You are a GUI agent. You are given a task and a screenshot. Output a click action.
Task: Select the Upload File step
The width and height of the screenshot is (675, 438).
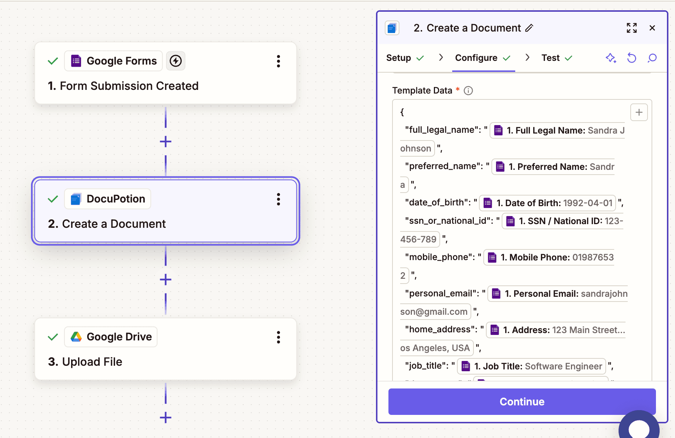point(166,349)
